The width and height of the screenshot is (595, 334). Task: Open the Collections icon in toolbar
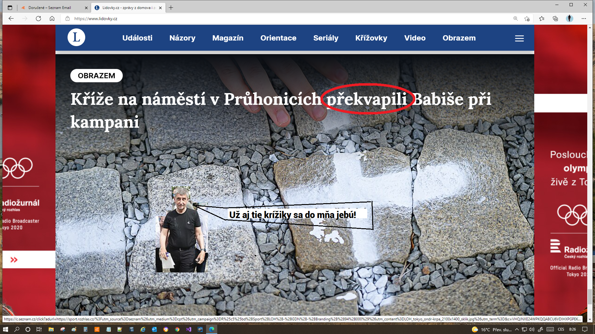pos(555,19)
